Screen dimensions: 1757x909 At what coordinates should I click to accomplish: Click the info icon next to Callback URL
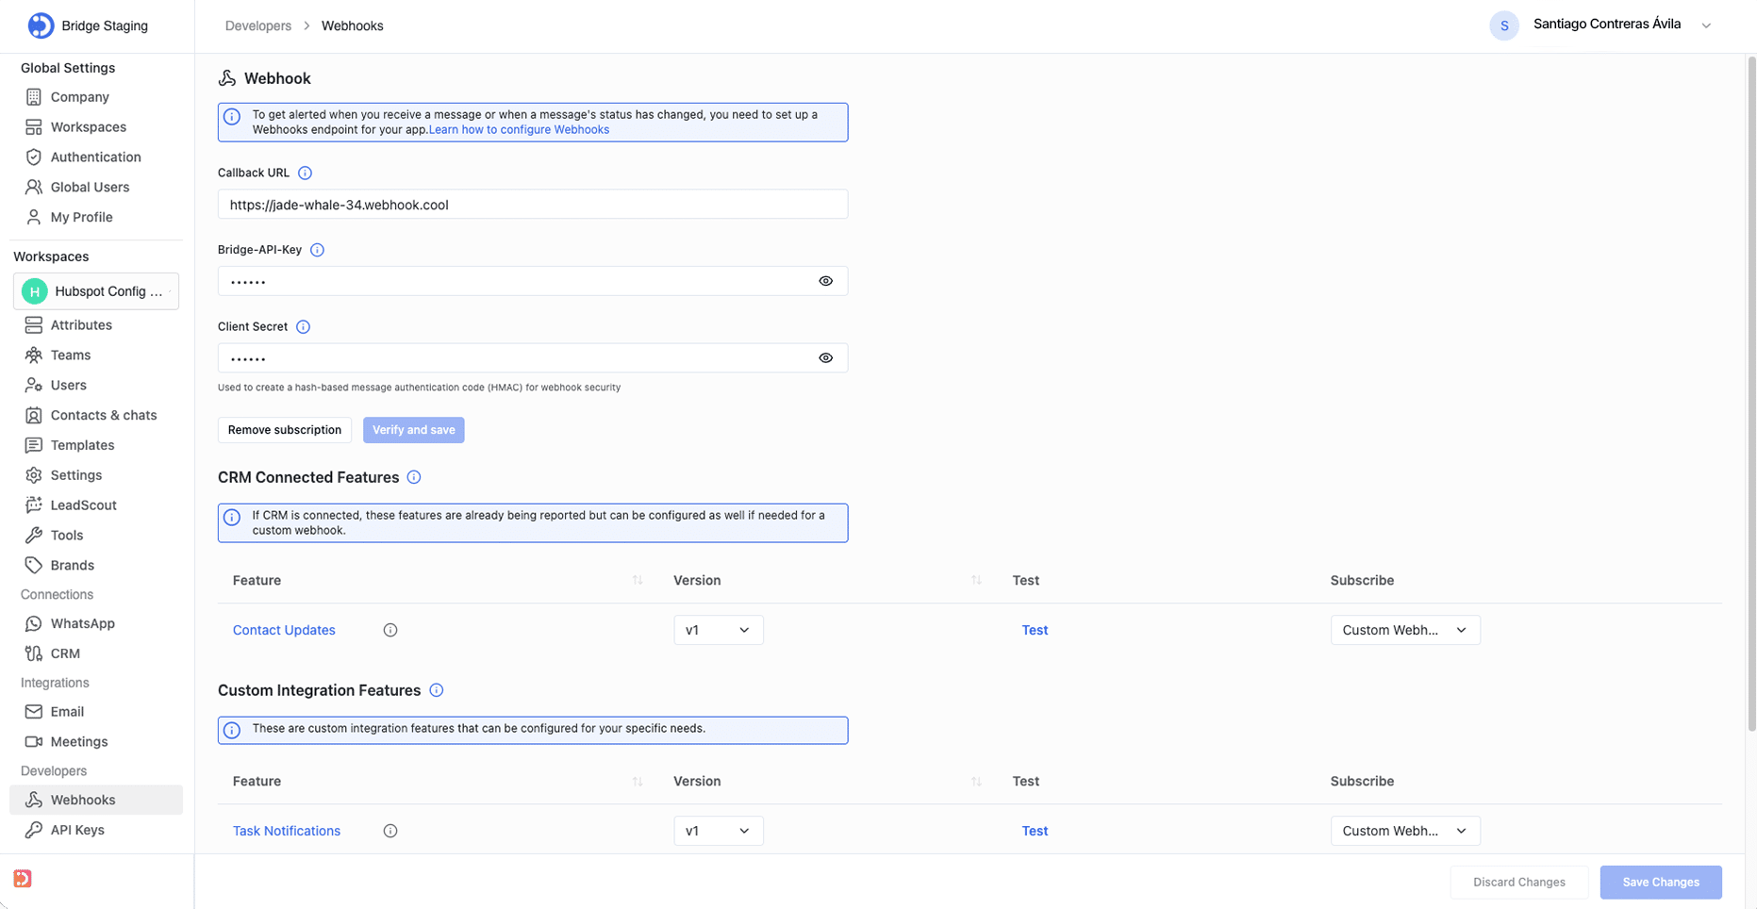(x=305, y=174)
